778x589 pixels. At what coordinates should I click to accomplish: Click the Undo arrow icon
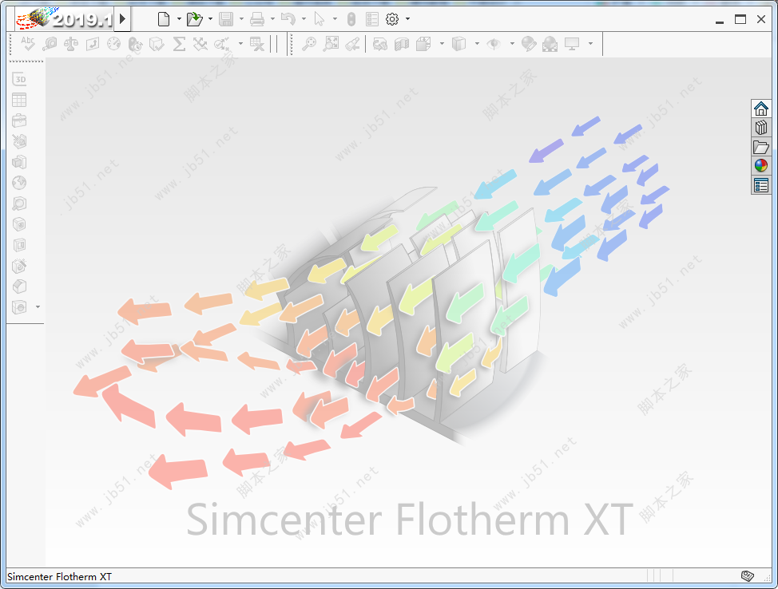click(x=288, y=19)
